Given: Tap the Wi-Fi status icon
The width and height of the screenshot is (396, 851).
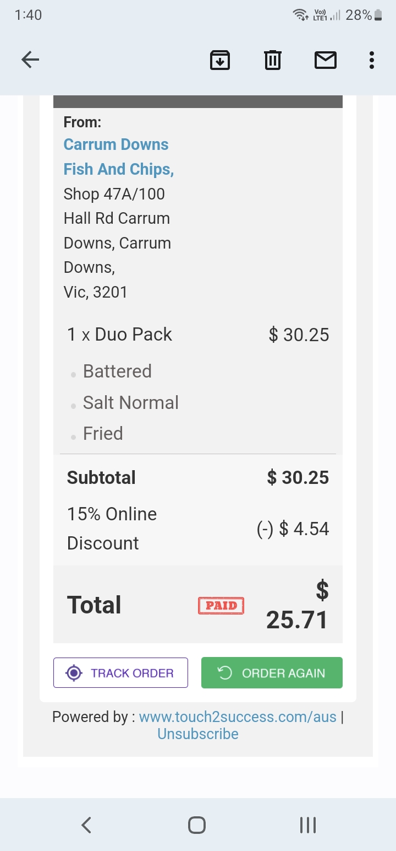Looking at the screenshot, I should click(301, 15).
